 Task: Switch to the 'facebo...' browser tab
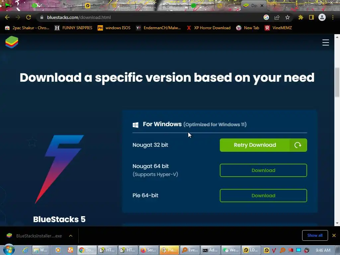pyautogui.click(x=70, y=6)
